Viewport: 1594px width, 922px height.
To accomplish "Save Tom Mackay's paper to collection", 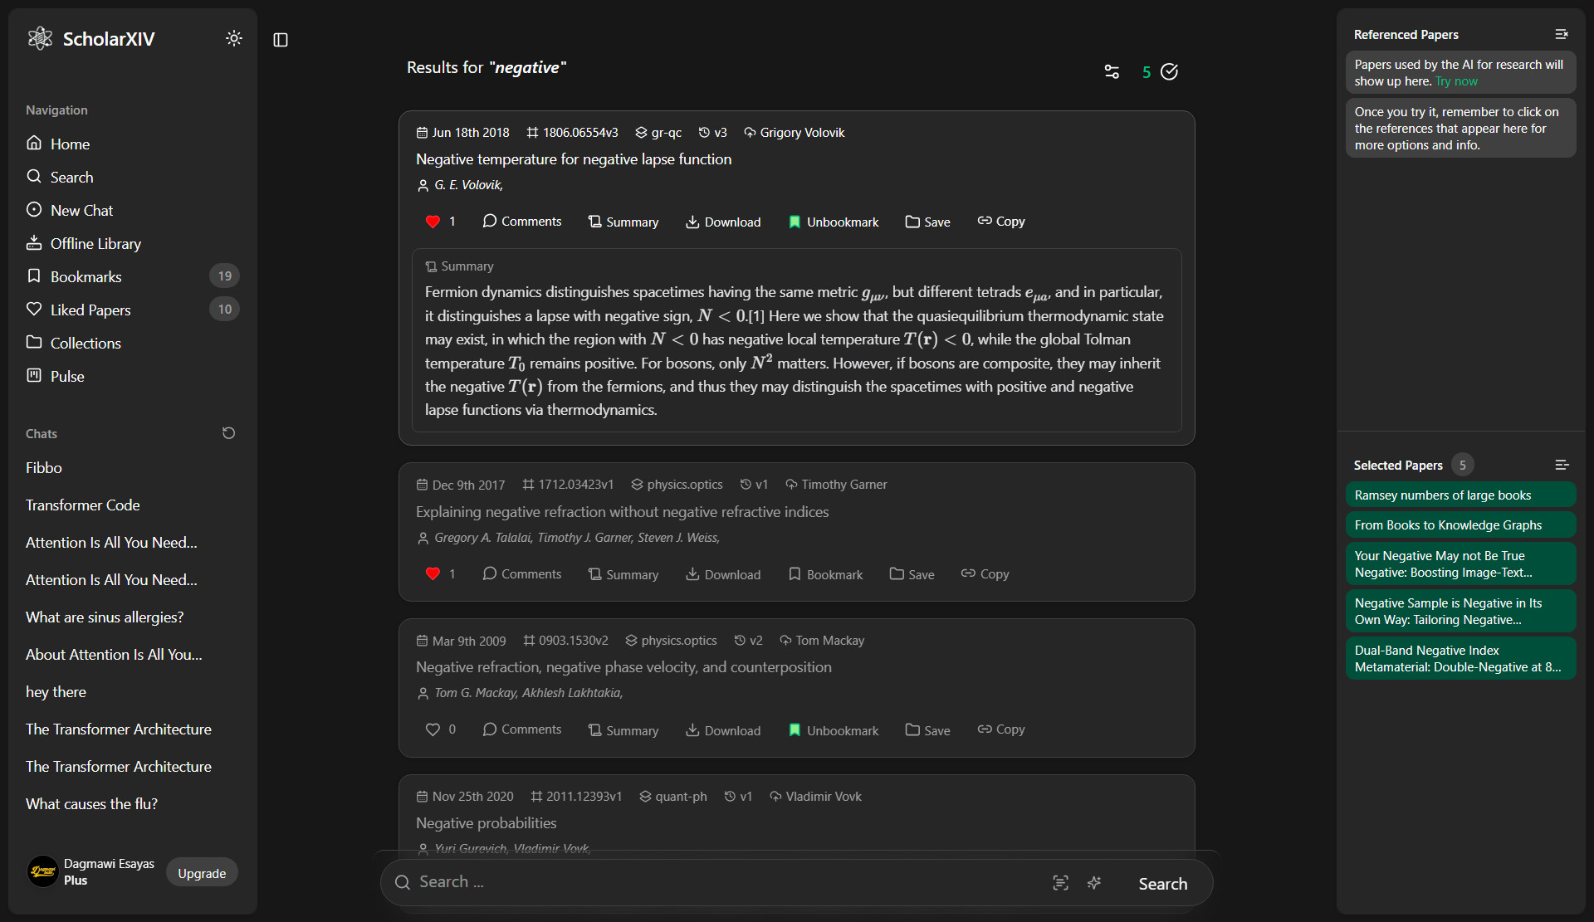I will (927, 730).
